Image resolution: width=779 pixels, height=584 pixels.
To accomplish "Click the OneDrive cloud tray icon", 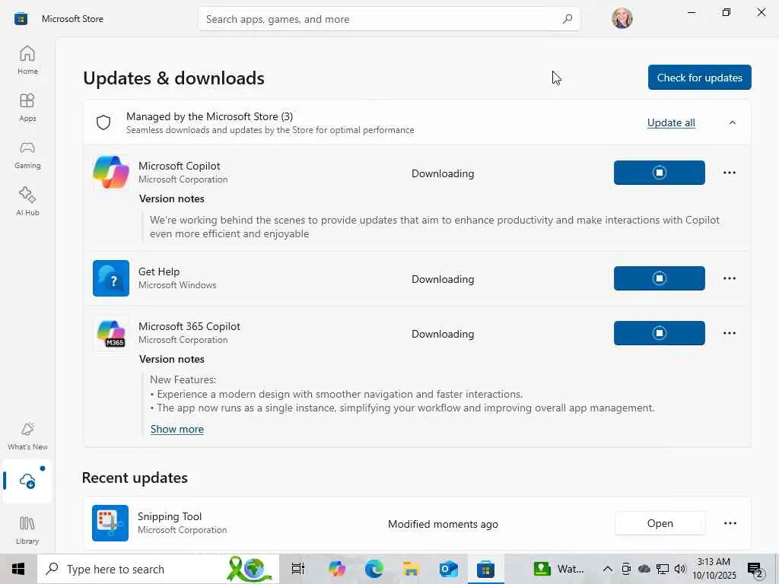I will [x=644, y=569].
